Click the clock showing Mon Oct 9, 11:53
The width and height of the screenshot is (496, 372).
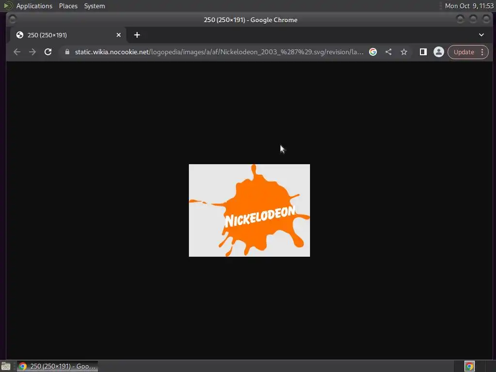tap(469, 6)
